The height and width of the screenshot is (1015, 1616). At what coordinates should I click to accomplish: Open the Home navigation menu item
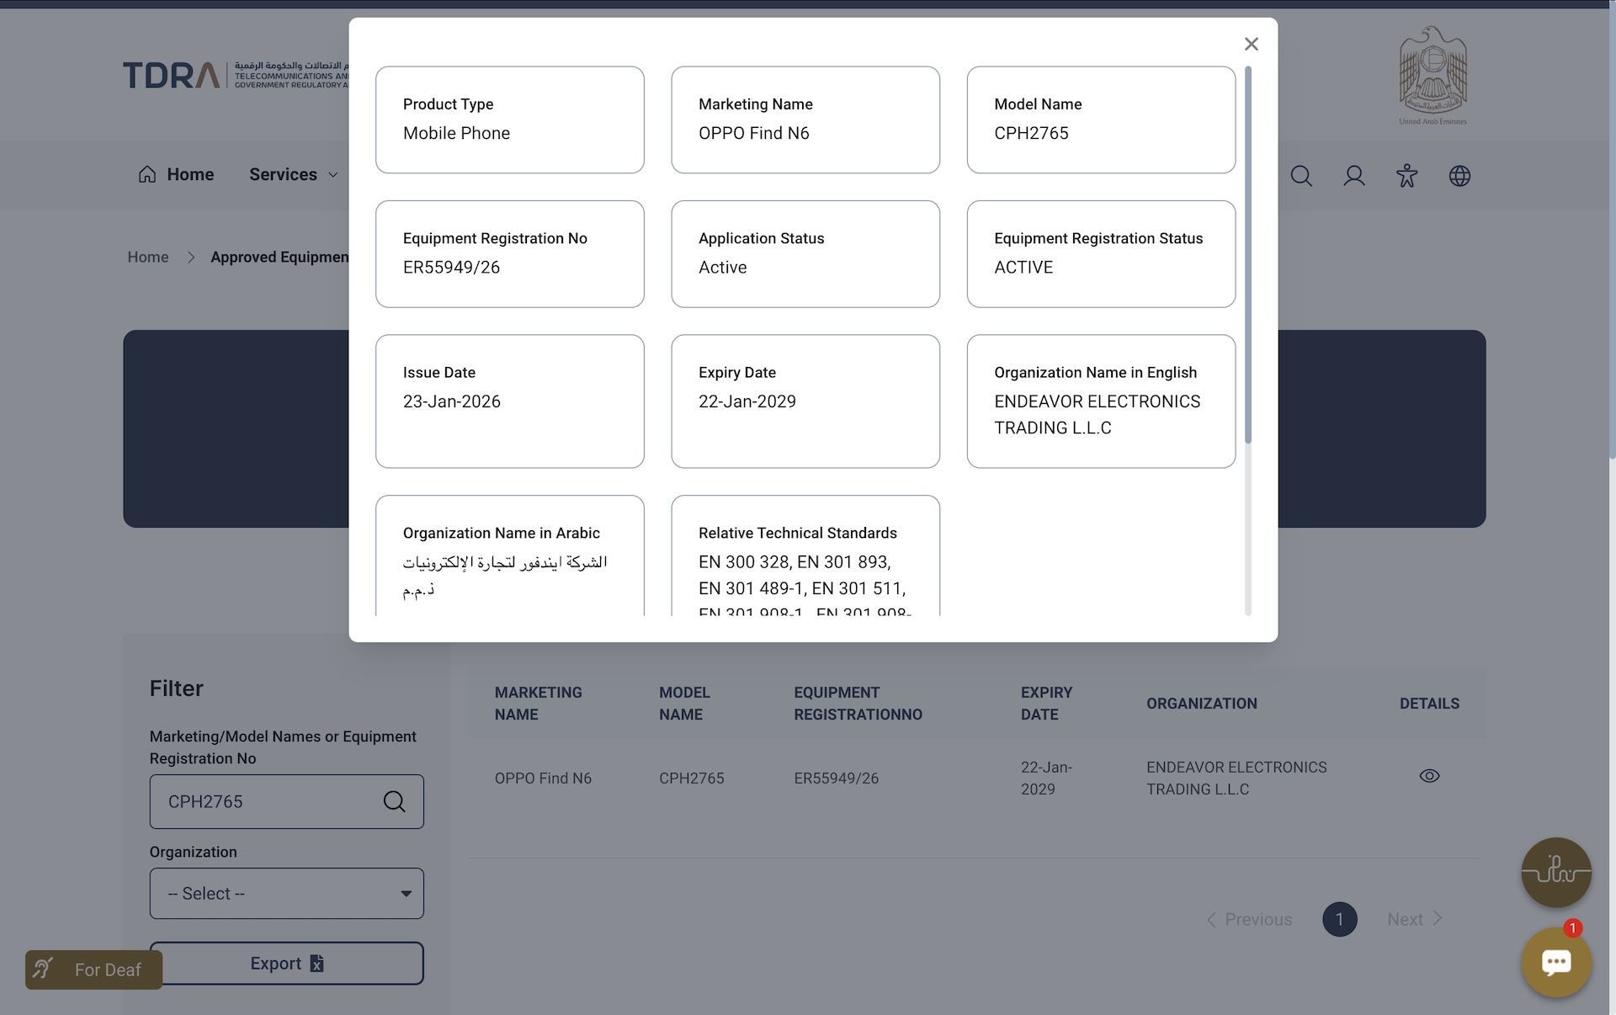pyautogui.click(x=176, y=174)
